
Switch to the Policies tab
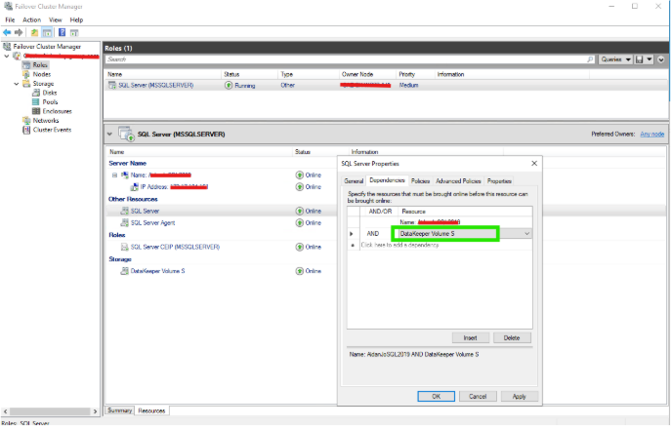[x=420, y=181]
